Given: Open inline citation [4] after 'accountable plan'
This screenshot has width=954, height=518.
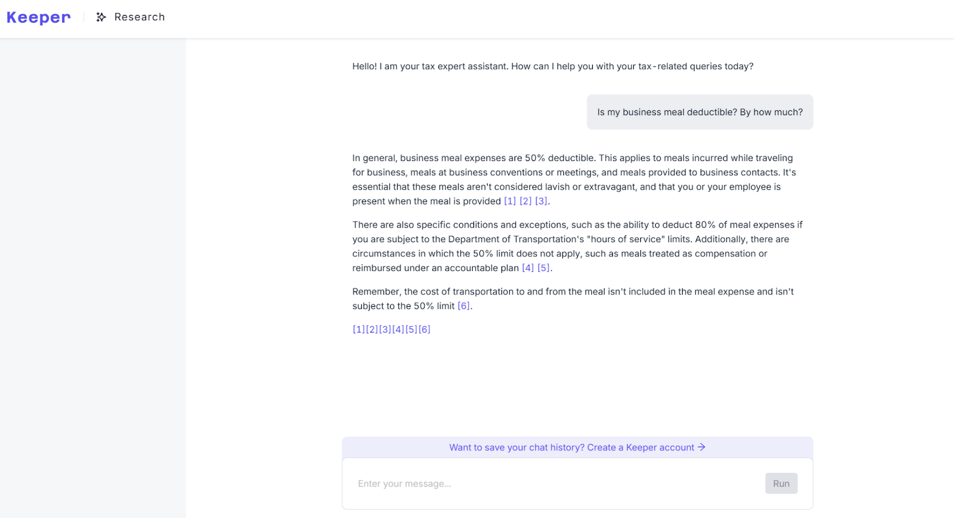Looking at the screenshot, I should (528, 268).
